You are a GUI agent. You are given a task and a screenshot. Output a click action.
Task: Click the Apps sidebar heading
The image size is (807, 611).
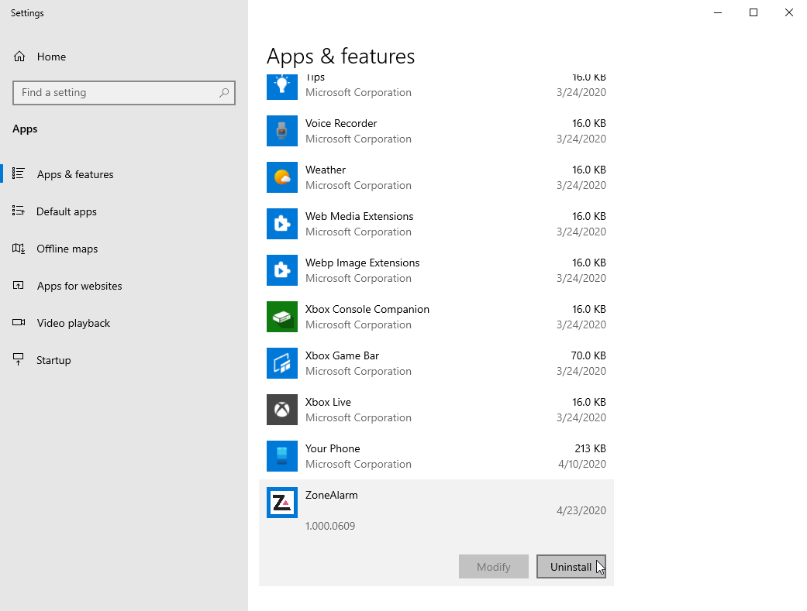(25, 129)
